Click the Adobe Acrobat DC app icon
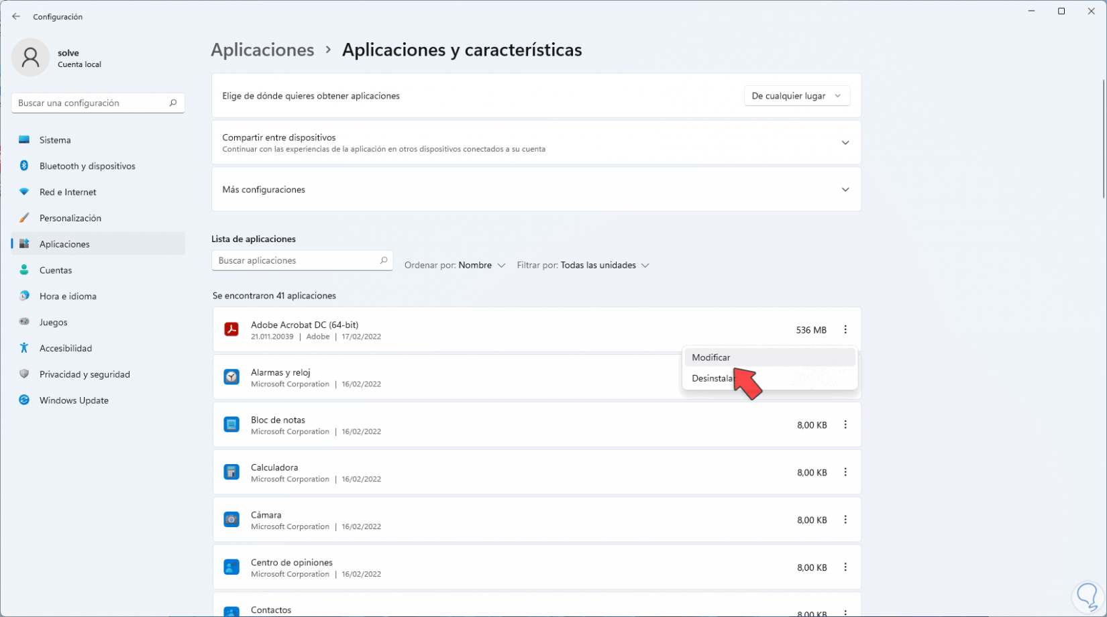The image size is (1107, 617). pos(231,329)
